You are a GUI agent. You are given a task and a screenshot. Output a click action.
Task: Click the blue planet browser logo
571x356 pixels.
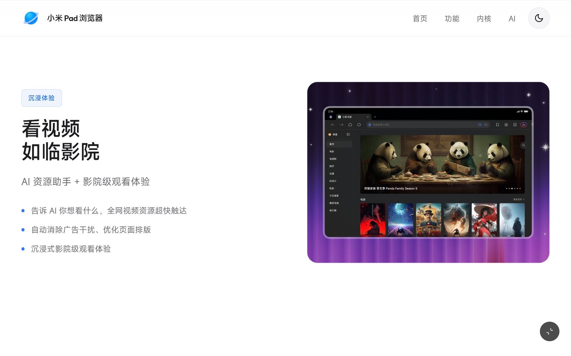31,18
